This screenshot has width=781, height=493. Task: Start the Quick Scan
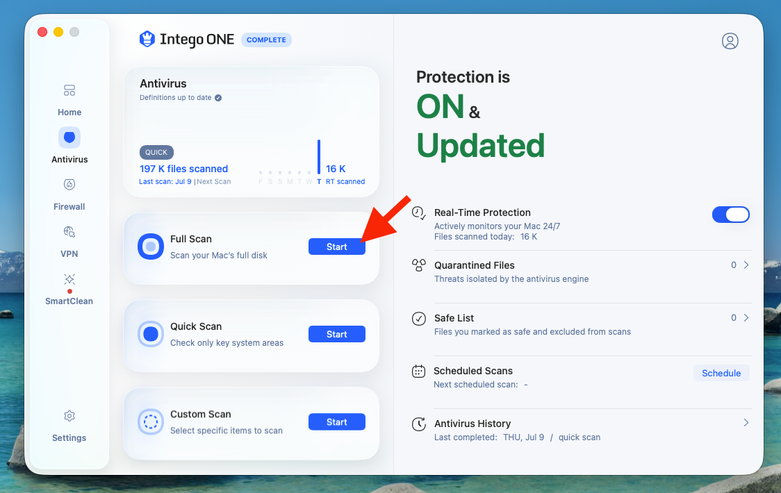tap(337, 334)
